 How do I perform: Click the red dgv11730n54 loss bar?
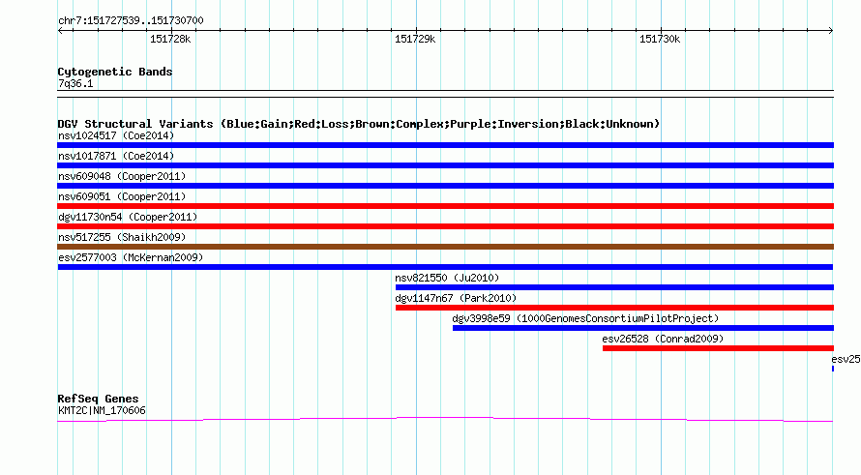pos(445,226)
